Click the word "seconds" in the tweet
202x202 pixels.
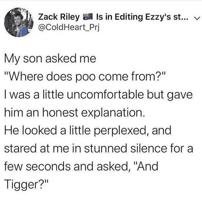(x=48, y=167)
